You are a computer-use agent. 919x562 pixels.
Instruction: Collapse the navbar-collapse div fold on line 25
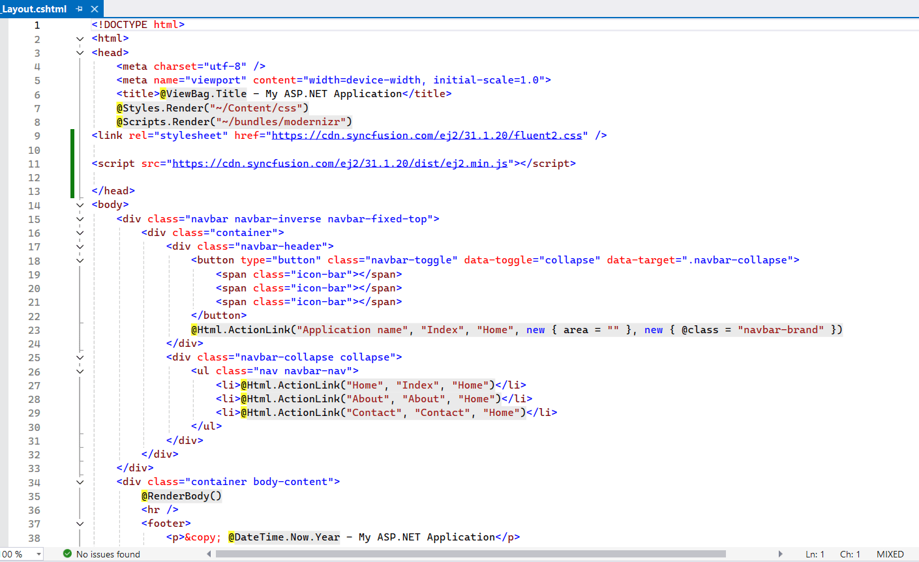click(80, 357)
